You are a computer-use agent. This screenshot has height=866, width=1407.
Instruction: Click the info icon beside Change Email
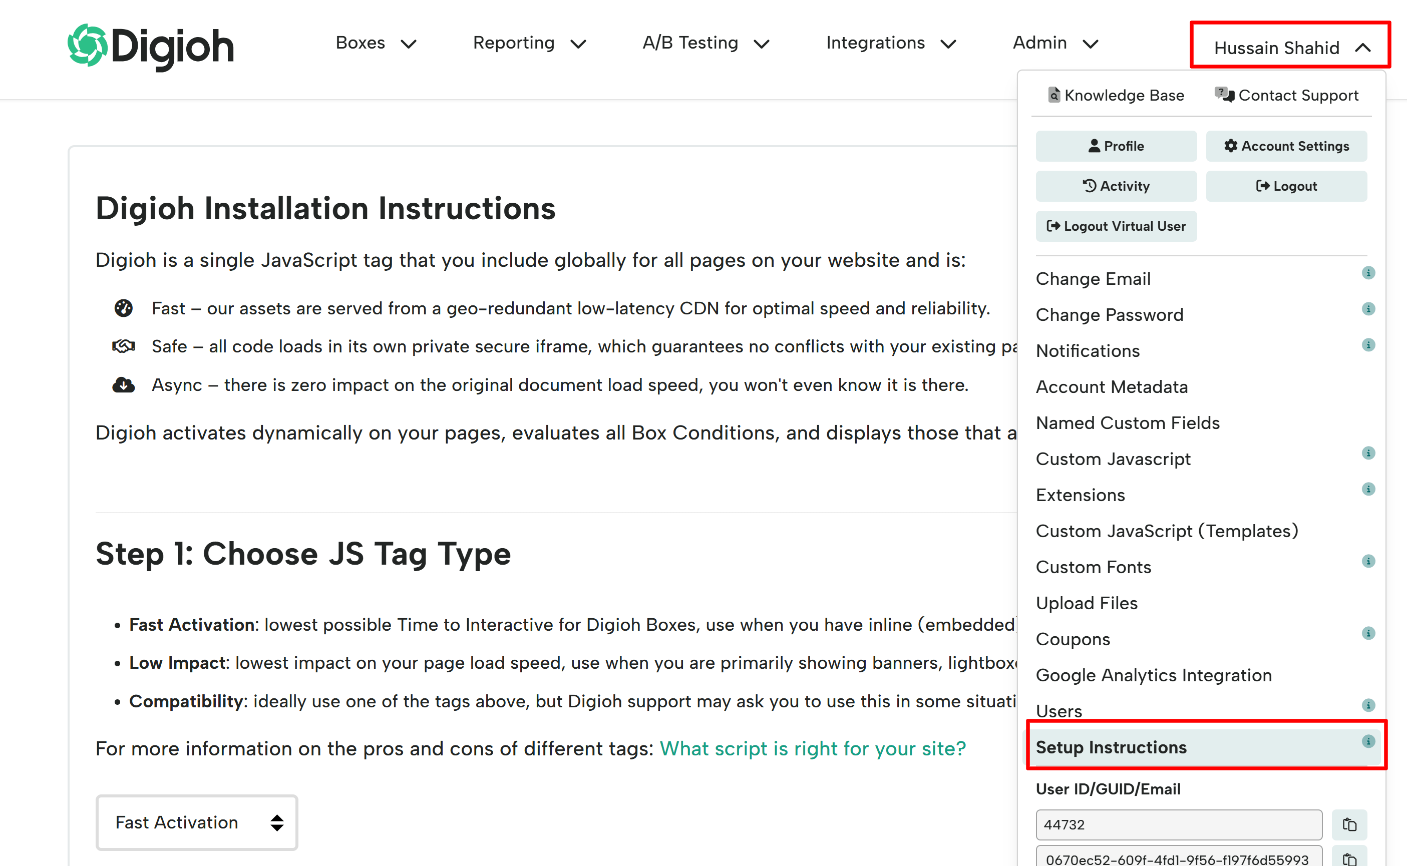(1368, 273)
